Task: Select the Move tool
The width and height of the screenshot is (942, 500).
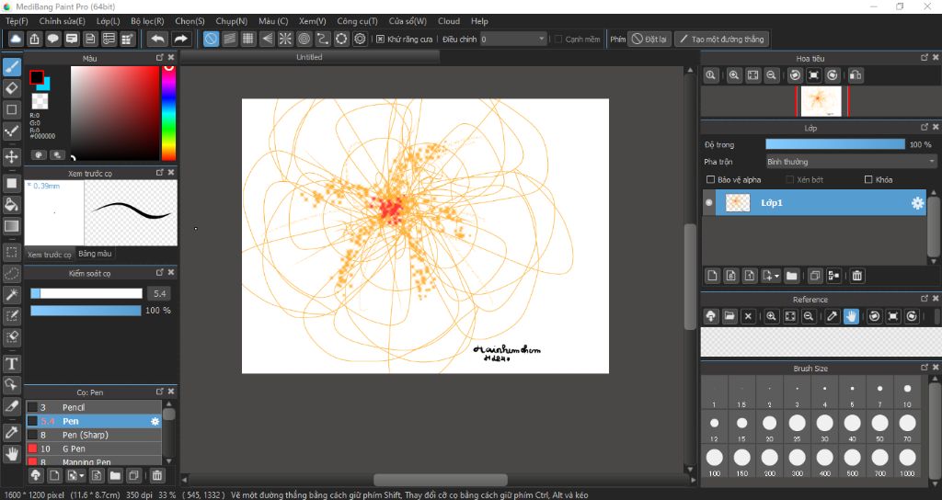Action: 11,157
